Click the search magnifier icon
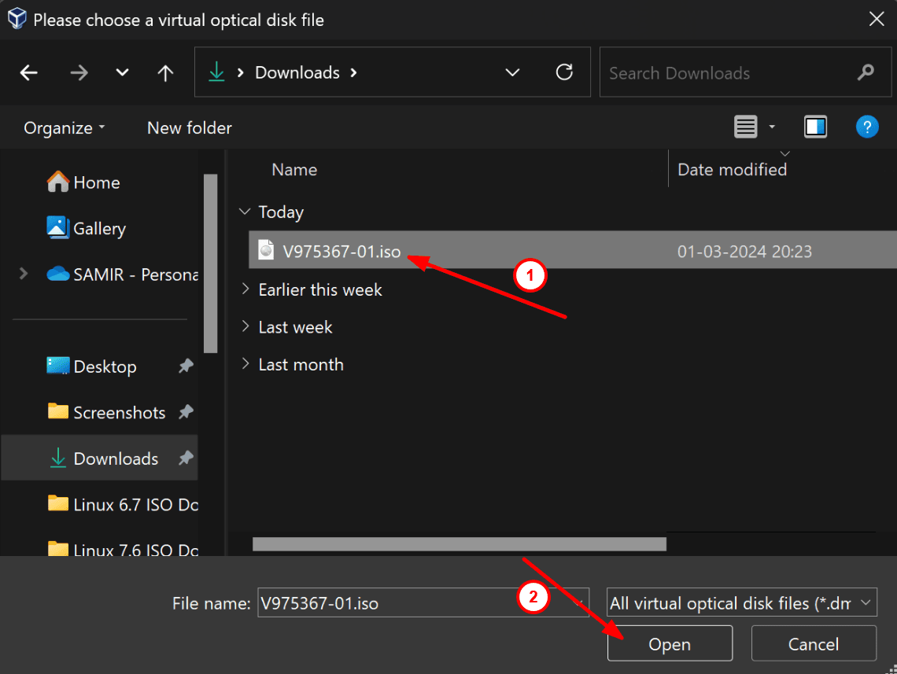The width and height of the screenshot is (897, 674). point(866,72)
